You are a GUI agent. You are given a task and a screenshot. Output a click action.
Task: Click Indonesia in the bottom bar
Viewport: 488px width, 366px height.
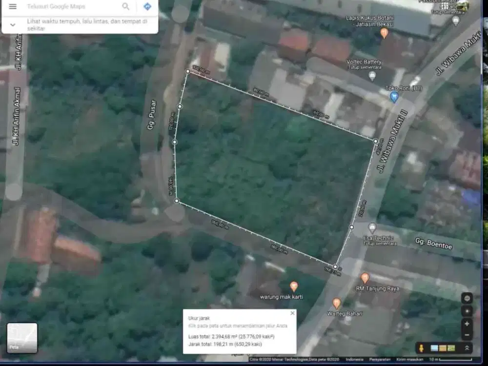tap(355, 359)
